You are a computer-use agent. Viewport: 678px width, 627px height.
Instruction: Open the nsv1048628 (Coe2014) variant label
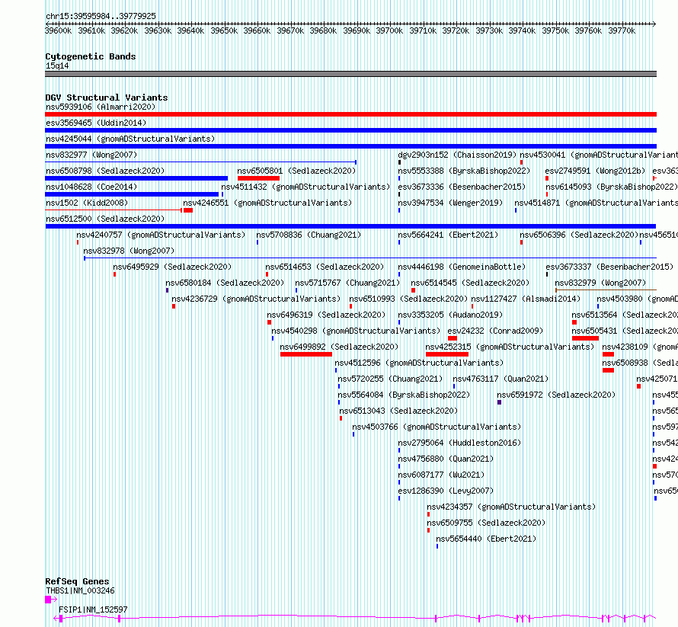91,187
